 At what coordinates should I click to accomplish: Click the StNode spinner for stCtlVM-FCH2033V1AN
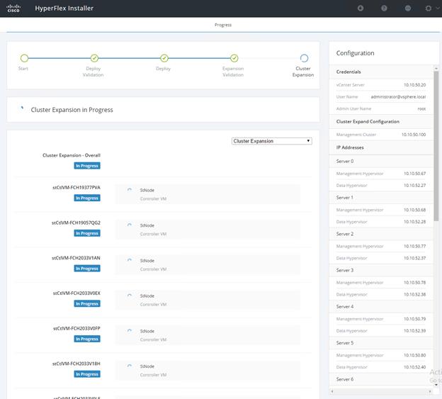pos(130,261)
